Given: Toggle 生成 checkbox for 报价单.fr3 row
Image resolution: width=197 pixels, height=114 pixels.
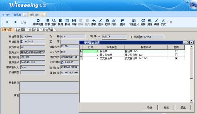Looking at the screenshot, I should point(176,51).
